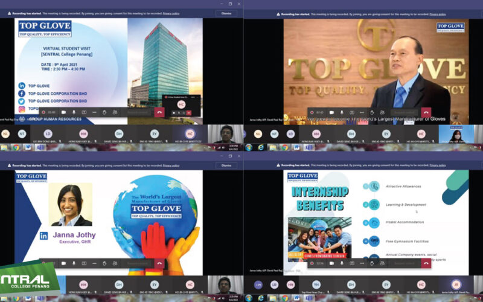This screenshot has height=302, width=483.
Task: Open Privacy policy link in Internship Benefits window
Action: (438, 165)
